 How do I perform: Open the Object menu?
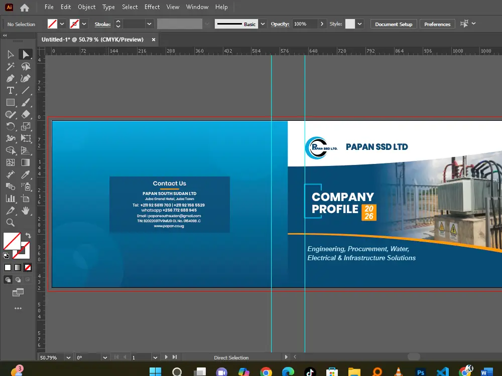(86, 7)
